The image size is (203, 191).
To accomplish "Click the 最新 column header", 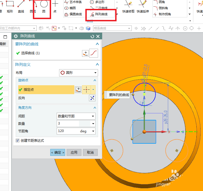I will [3, 44].
